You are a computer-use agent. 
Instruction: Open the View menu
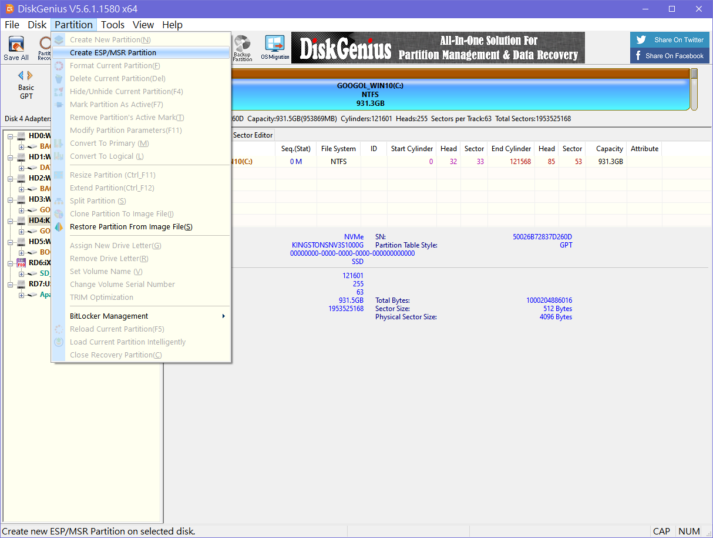[143, 25]
